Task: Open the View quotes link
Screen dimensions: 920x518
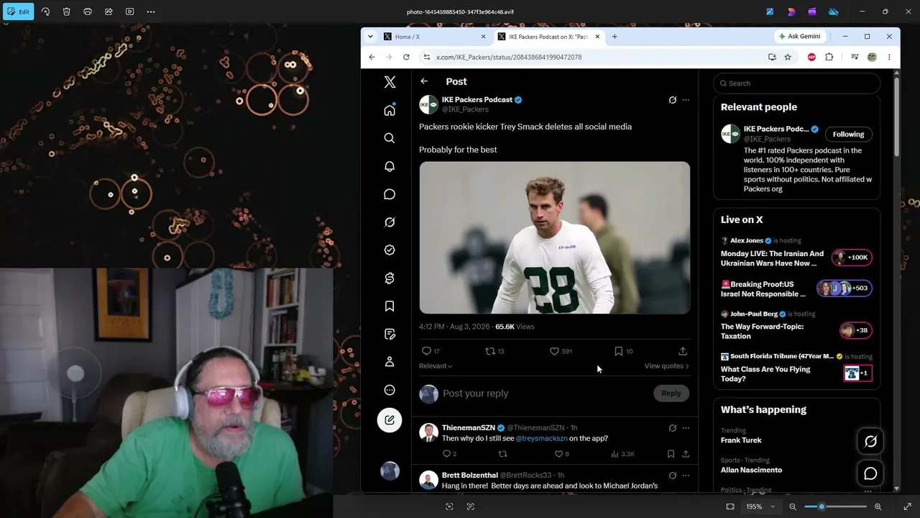Action: tap(667, 366)
